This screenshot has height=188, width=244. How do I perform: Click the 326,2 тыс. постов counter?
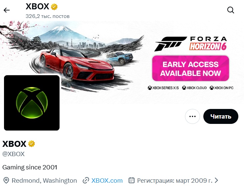click(47, 16)
